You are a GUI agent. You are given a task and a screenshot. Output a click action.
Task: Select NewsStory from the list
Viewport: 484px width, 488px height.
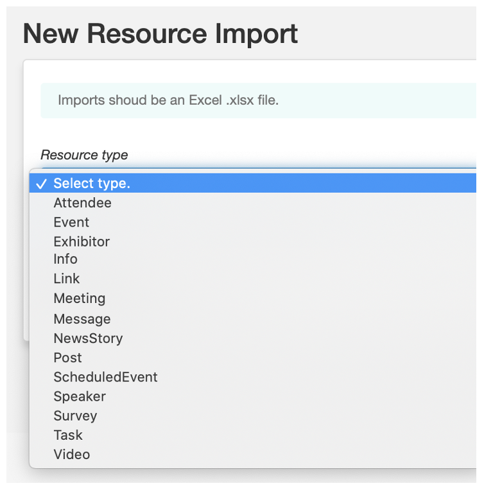click(252, 338)
